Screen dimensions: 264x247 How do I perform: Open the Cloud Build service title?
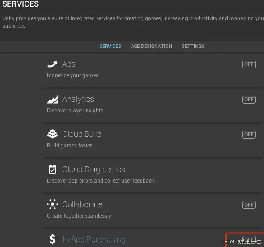tap(82, 134)
